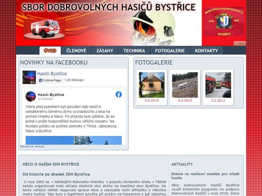262x196 pixels.
Task: Click the Facebook post text starting 'Včera před polednem'
Action: click(72, 119)
